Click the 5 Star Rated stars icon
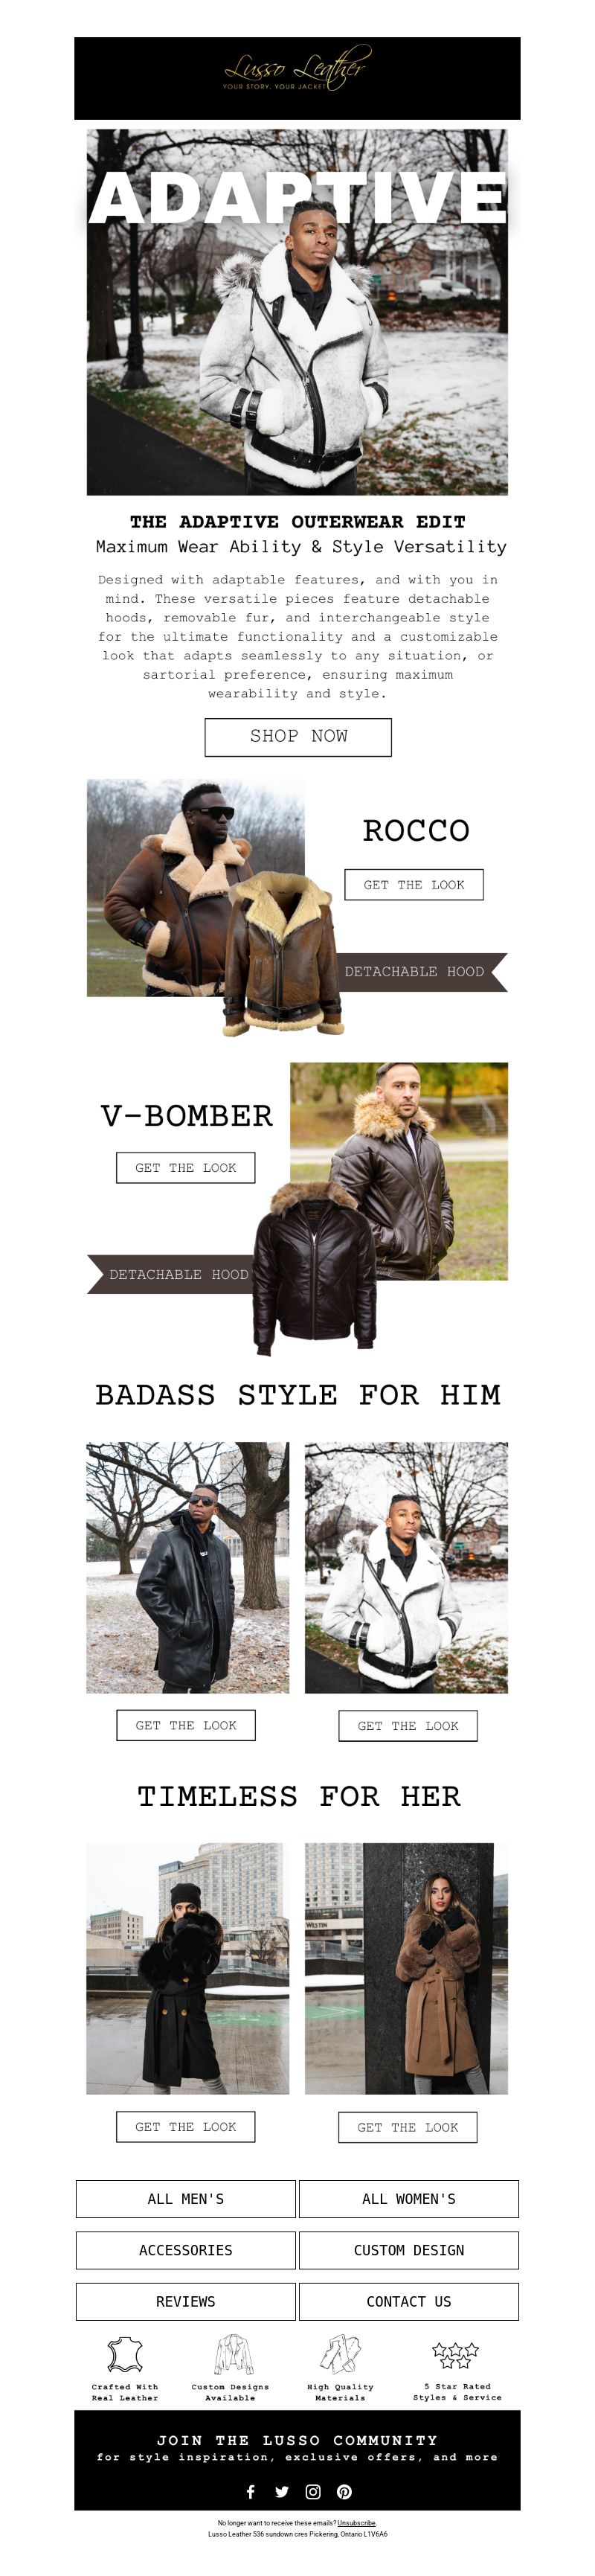The image size is (595, 2576). coord(455,2354)
